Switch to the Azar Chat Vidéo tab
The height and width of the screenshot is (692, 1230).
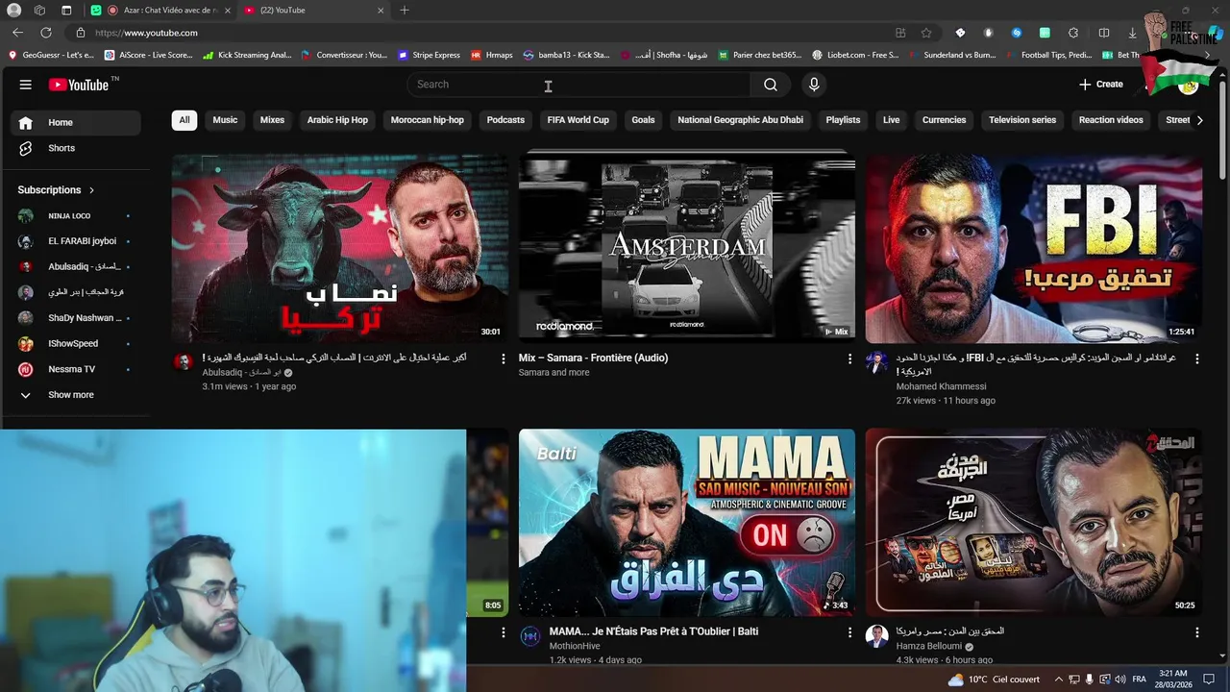163,11
